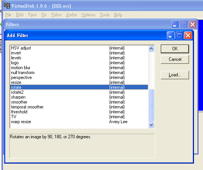Click the filter list scroll up arrow
This screenshot has width=203, height=170.
(x=151, y=49)
